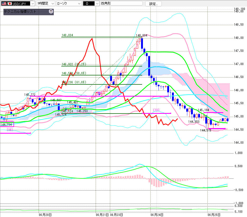Click the 146.579 (50.0%) Fibonacci label
The height and width of the screenshot is (217, 247).
coord(74,73)
